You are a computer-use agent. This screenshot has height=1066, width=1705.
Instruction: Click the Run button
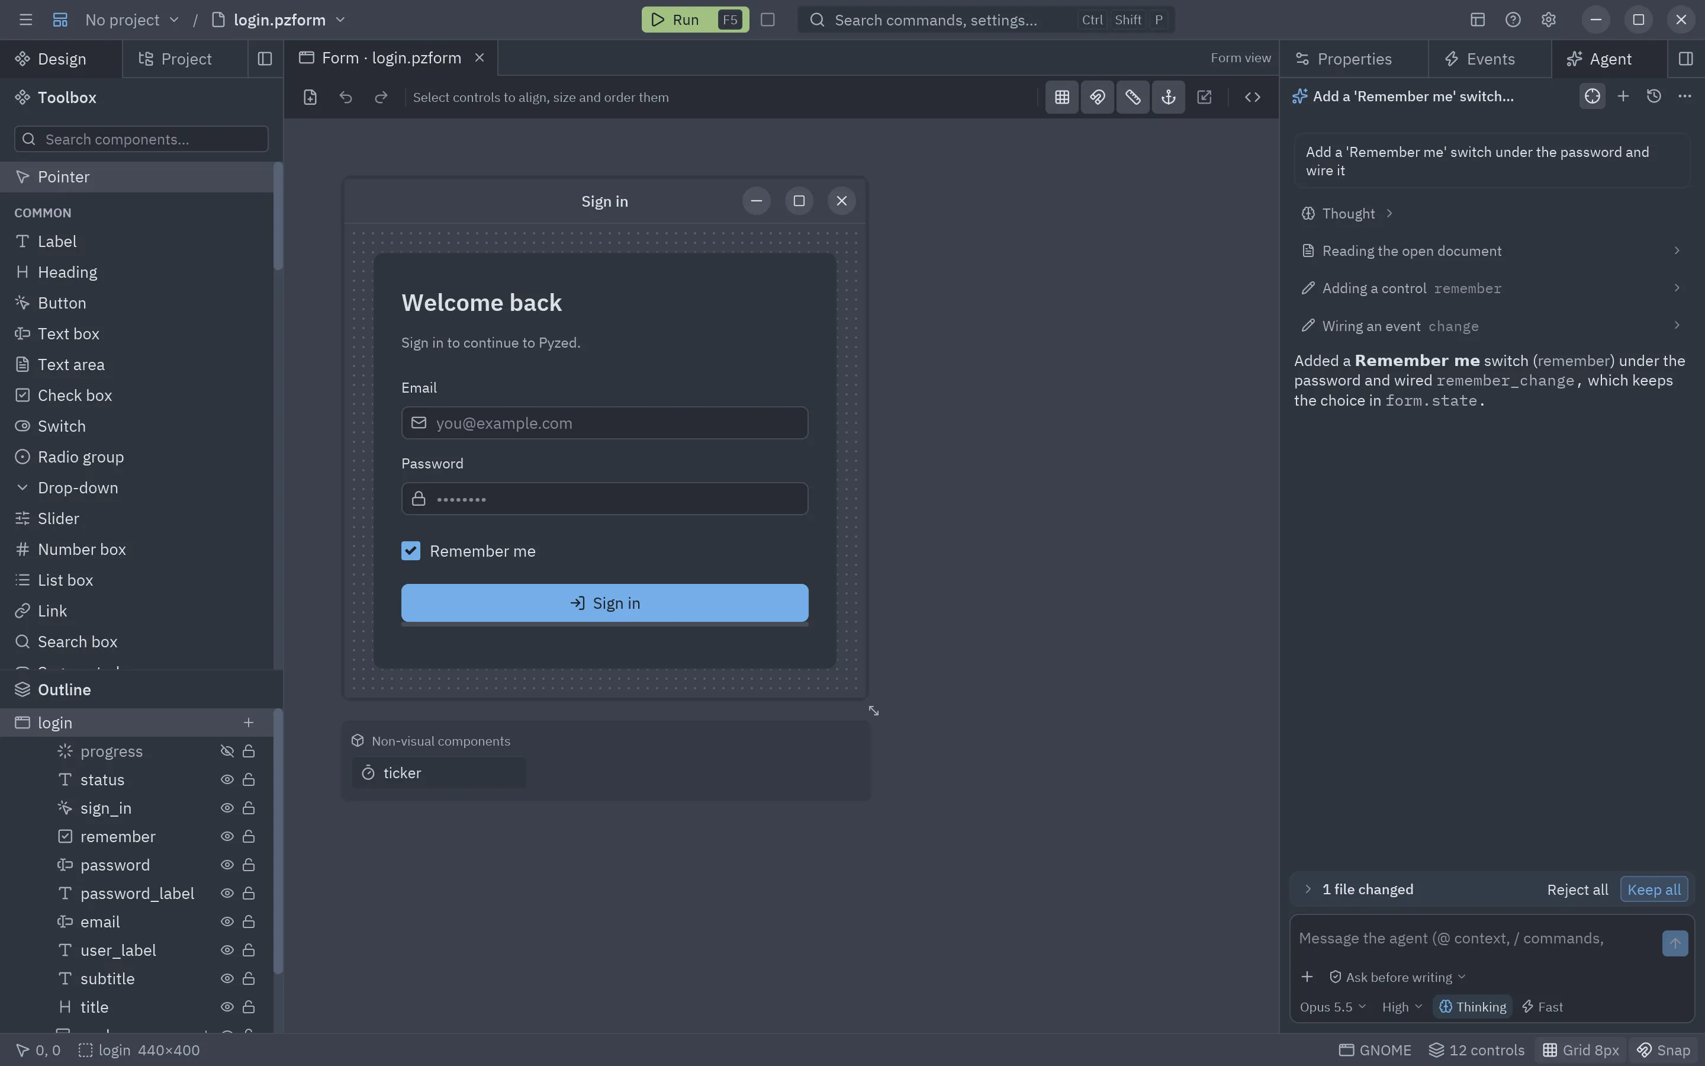[x=694, y=20]
